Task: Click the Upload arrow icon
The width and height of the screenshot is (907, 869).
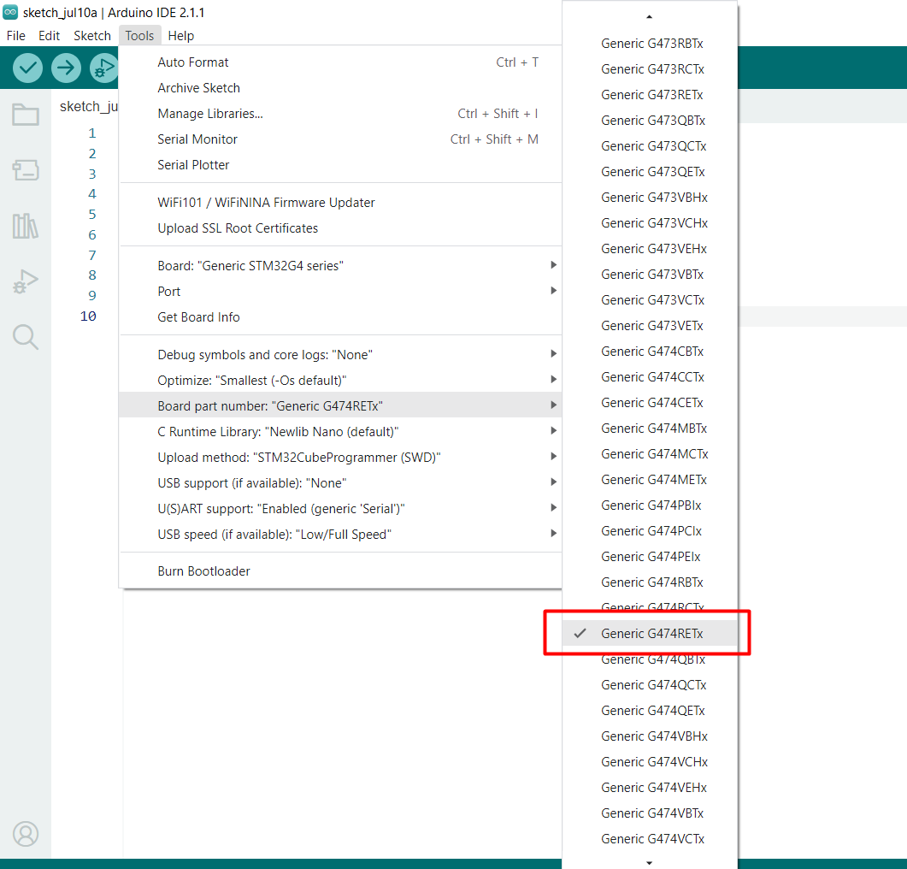Action: point(66,68)
